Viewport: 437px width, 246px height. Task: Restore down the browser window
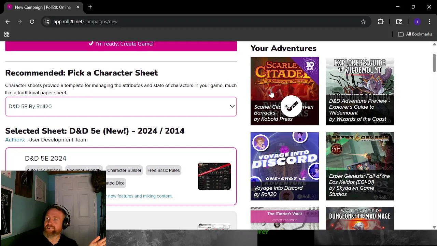pyautogui.click(x=413, y=7)
